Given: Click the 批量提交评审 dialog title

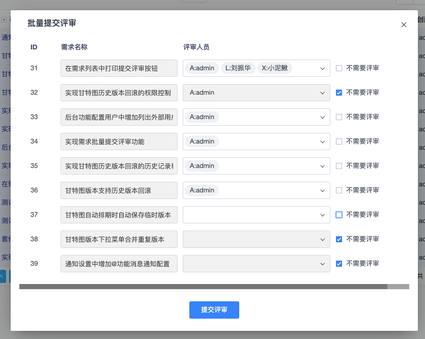Looking at the screenshot, I should pyautogui.click(x=52, y=23).
